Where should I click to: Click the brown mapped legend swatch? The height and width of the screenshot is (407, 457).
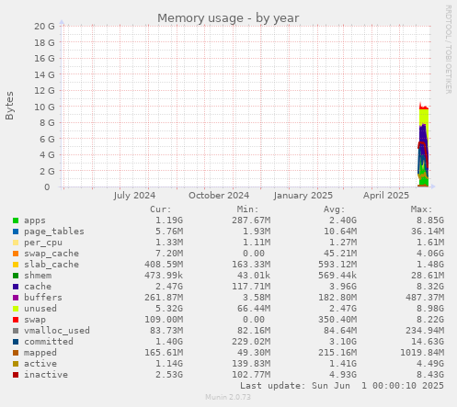point(16,353)
